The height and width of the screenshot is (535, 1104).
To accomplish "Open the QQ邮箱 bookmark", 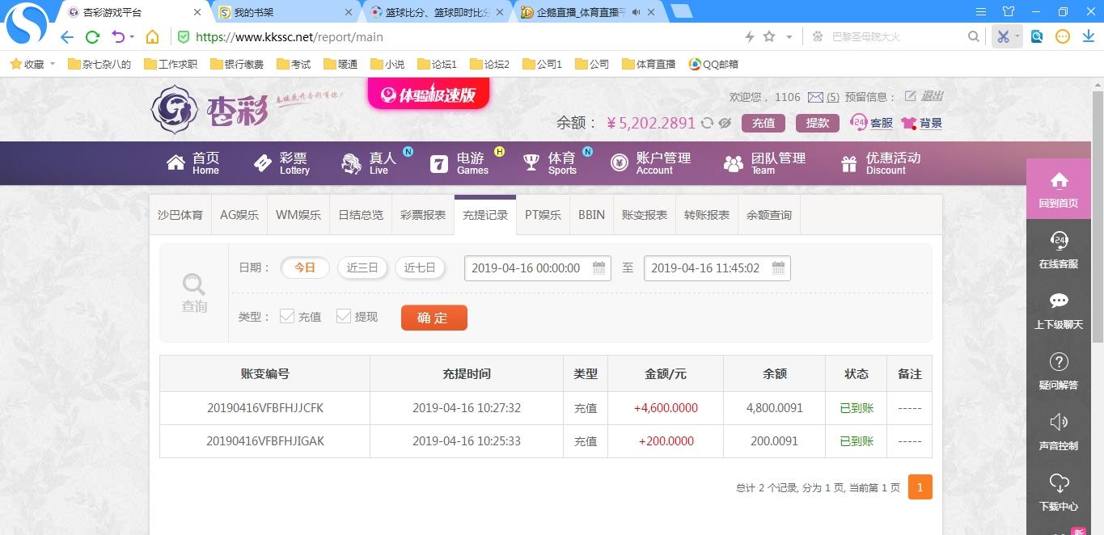I will tap(713, 64).
